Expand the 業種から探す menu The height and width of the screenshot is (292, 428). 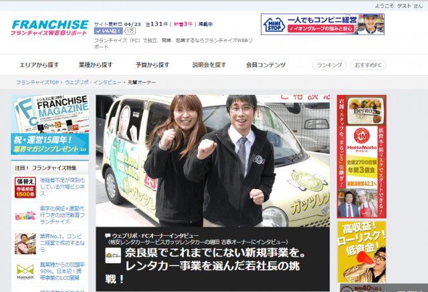point(96,65)
